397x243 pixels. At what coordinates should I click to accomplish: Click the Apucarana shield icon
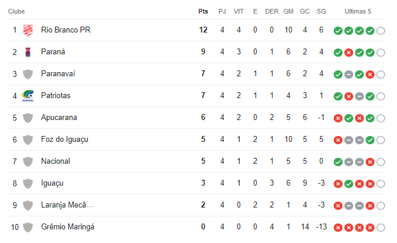27,118
